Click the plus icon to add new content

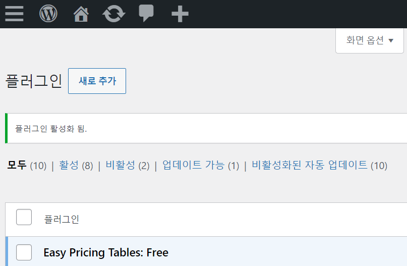click(180, 14)
